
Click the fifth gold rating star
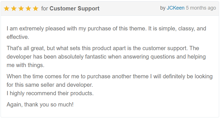tap(36, 8)
